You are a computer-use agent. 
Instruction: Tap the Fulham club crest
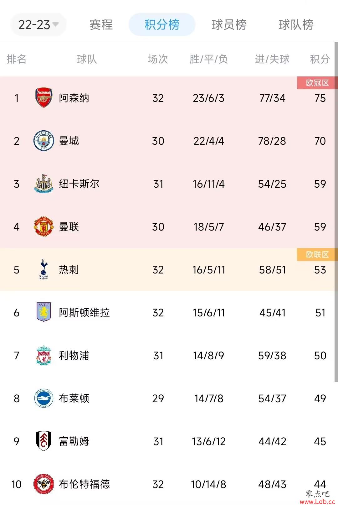pos(44,441)
